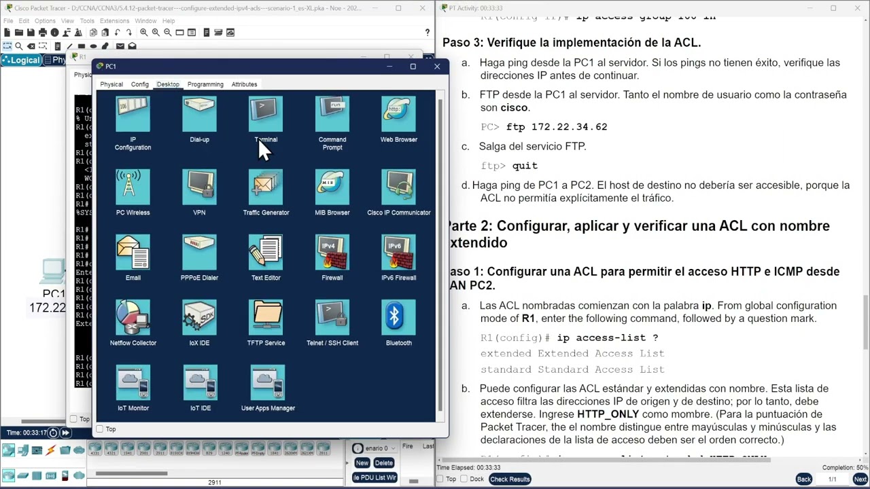Screen dimensions: 870x489
Task: Click the Print icon in Packet Tracer toolbar
Action: [43, 33]
